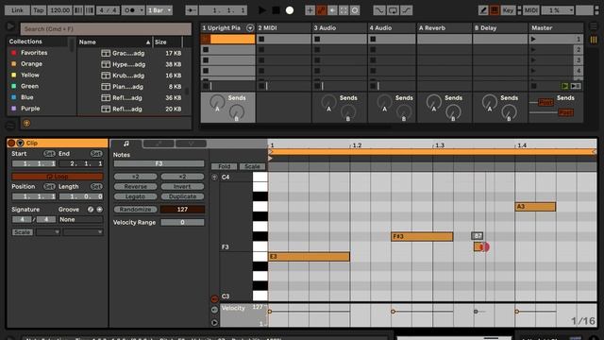The image size is (604, 340).
Task: Select Pian....adg file in browser
Action: [x=127, y=87]
